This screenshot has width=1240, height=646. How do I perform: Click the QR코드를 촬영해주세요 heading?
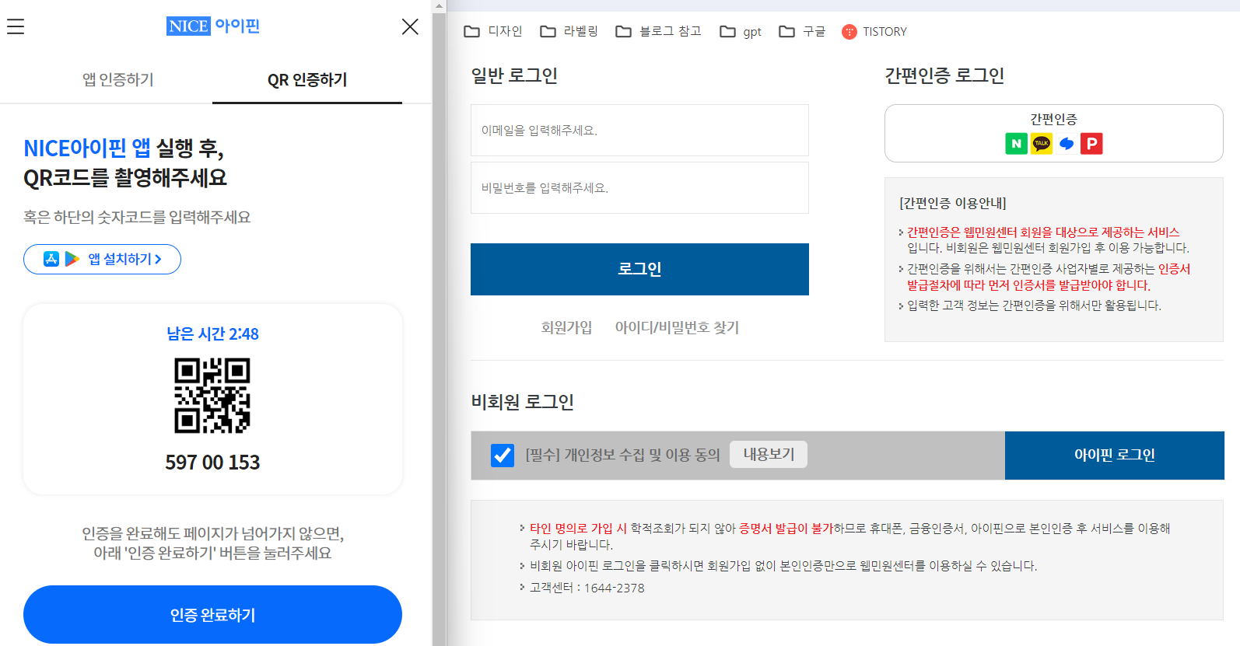click(x=125, y=178)
